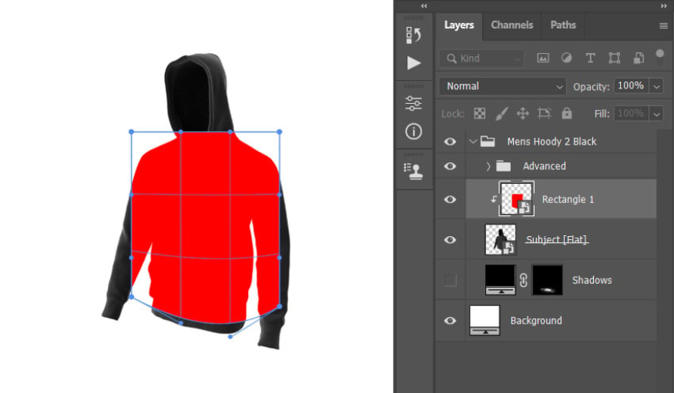Select the Background layer name
The height and width of the screenshot is (393, 674).
coord(536,321)
